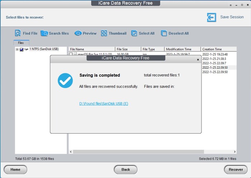Click the Thumbnail grid icon
The height and width of the screenshot is (178, 251).
(x=104, y=33)
